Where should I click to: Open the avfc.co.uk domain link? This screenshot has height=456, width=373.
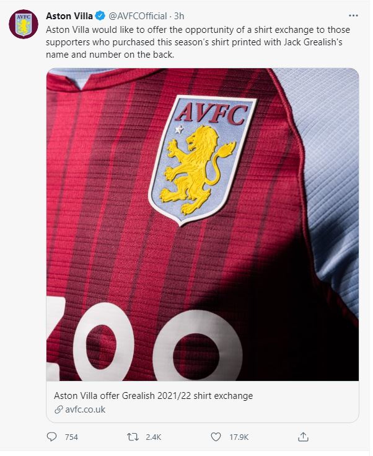click(85, 409)
